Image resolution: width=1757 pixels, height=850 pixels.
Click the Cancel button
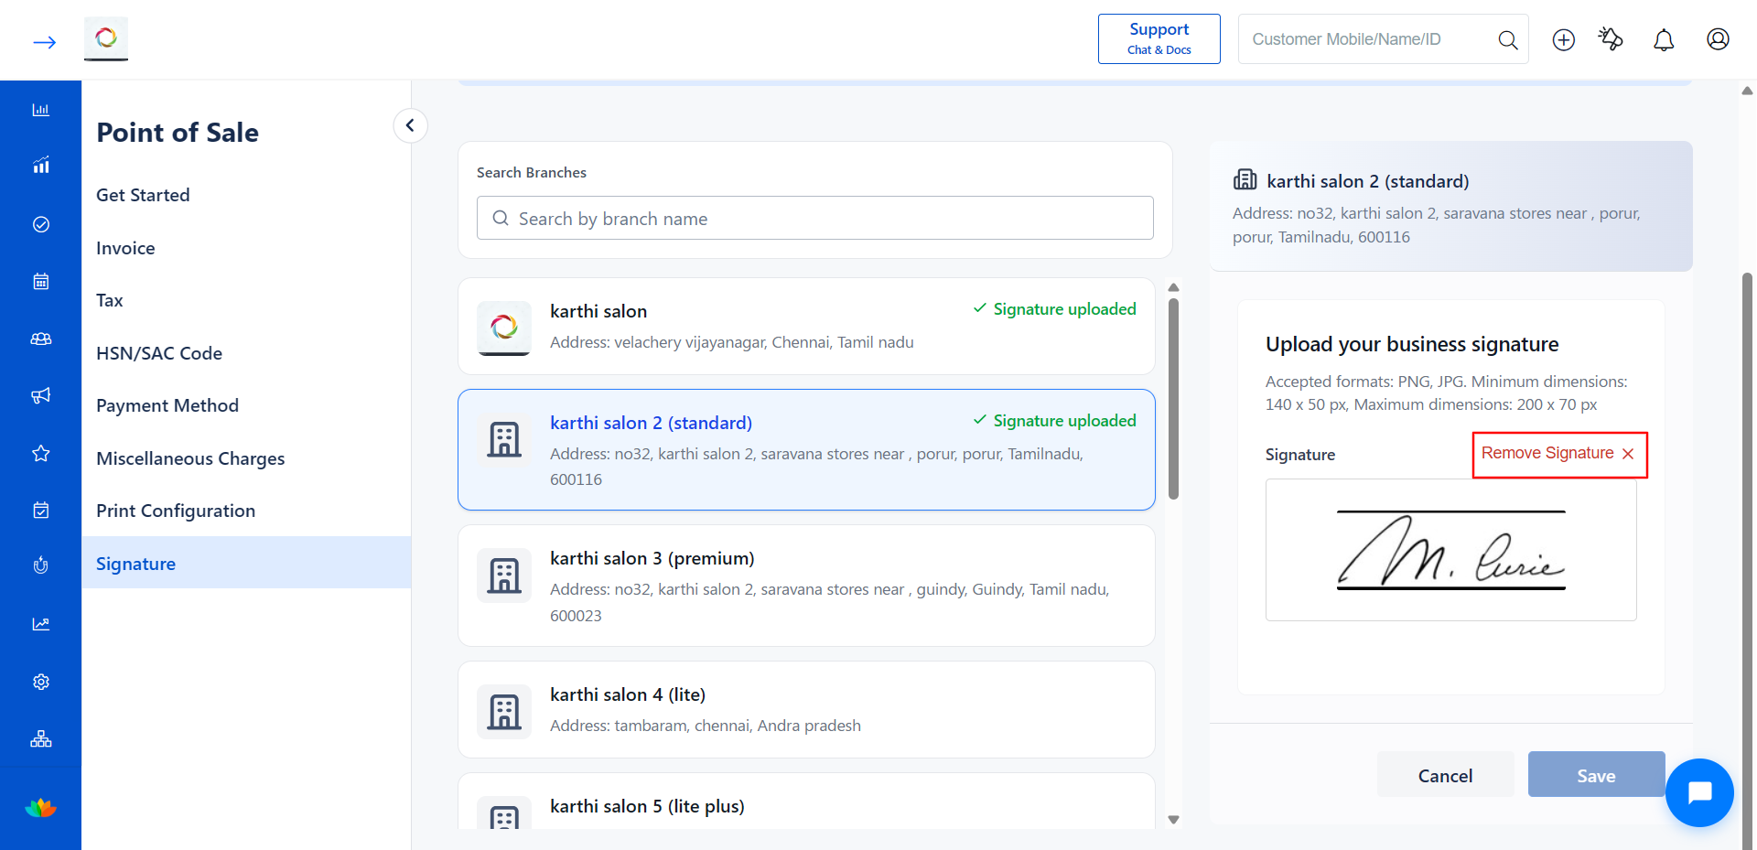click(1445, 775)
